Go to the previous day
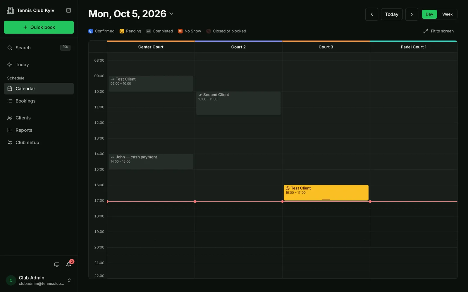The height and width of the screenshot is (292, 468). (x=372, y=14)
